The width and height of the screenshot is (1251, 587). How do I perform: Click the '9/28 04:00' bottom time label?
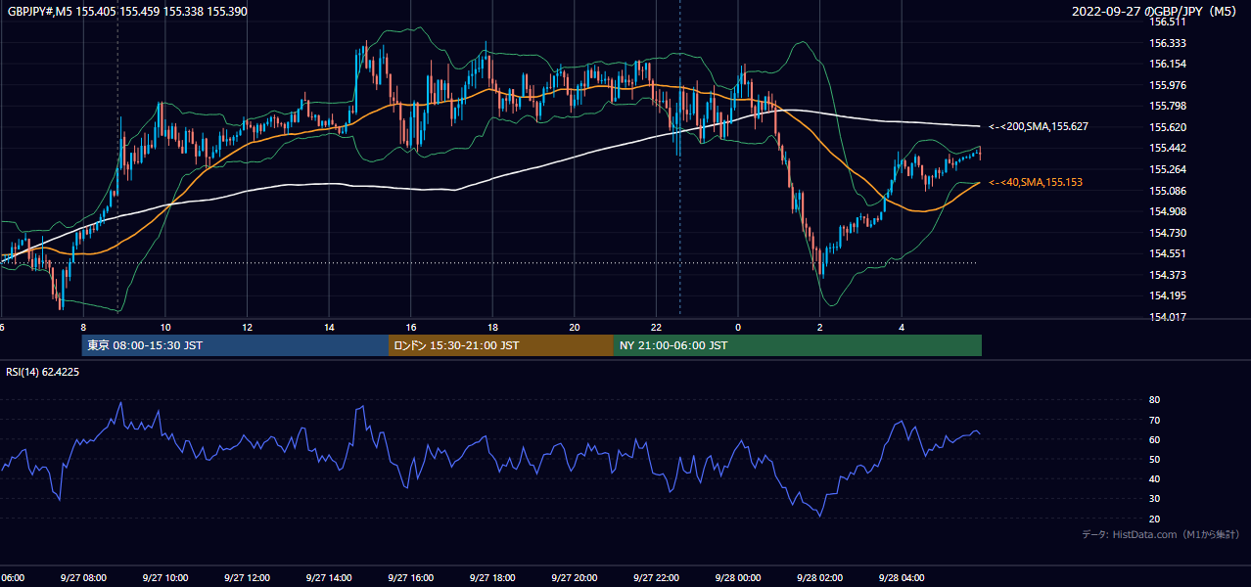click(901, 578)
